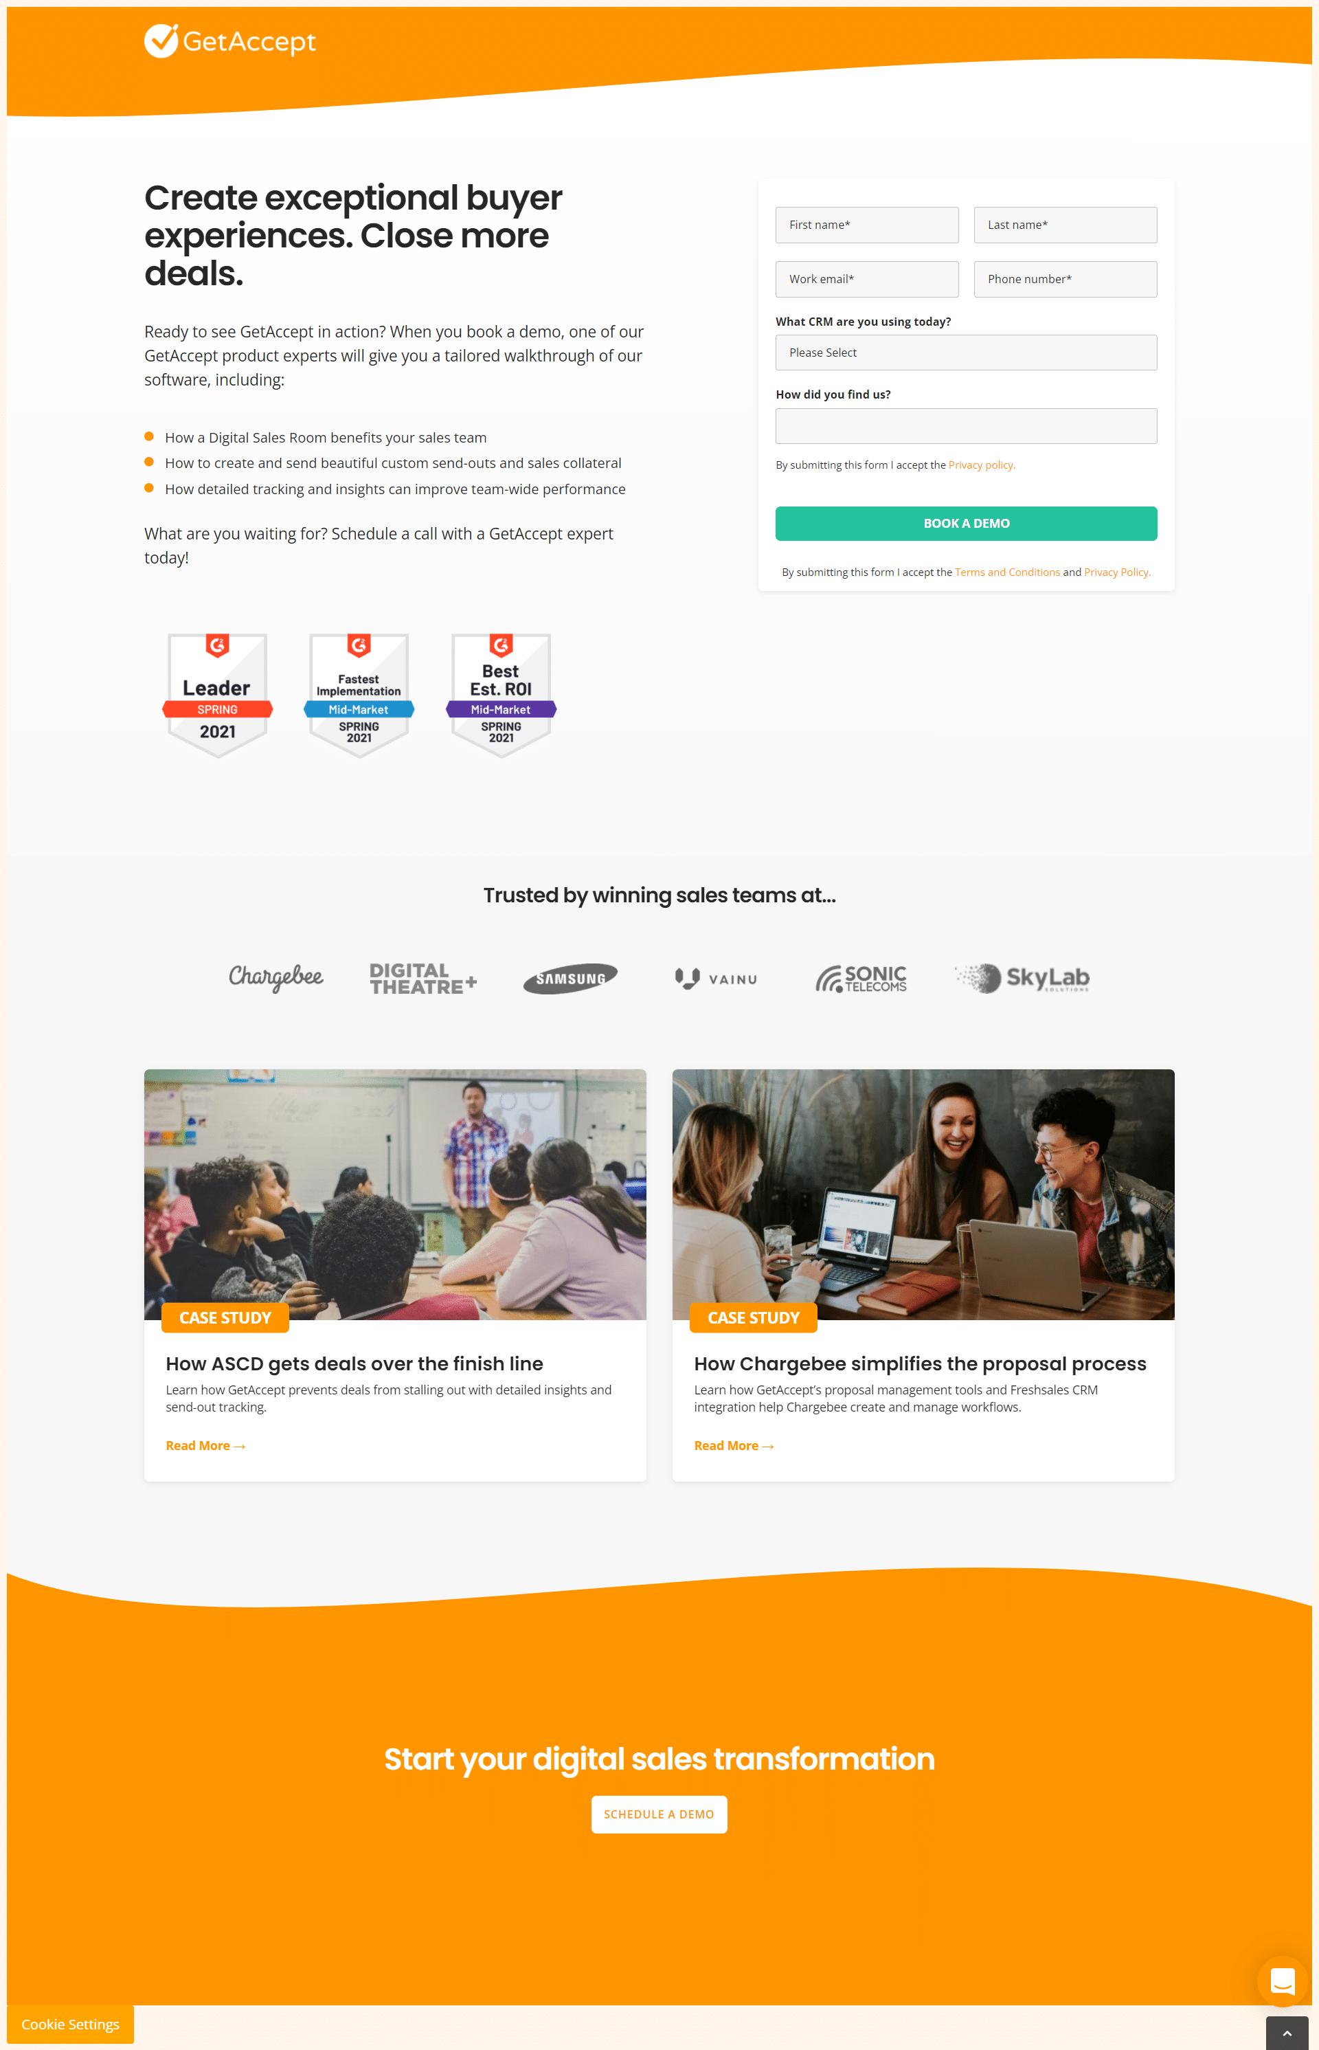1319x2050 pixels.
Task: Select the 'Please Select' CRM dropdown
Action: (967, 353)
